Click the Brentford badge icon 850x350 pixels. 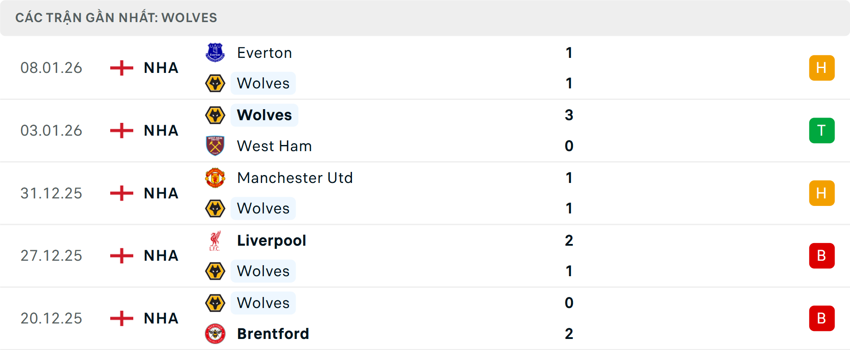pos(216,334)
